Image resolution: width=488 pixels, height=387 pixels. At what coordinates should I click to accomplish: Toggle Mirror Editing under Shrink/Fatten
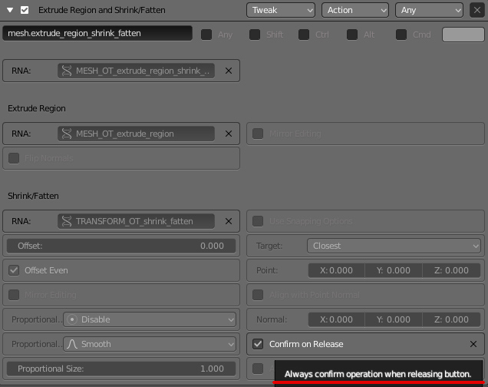14,295
